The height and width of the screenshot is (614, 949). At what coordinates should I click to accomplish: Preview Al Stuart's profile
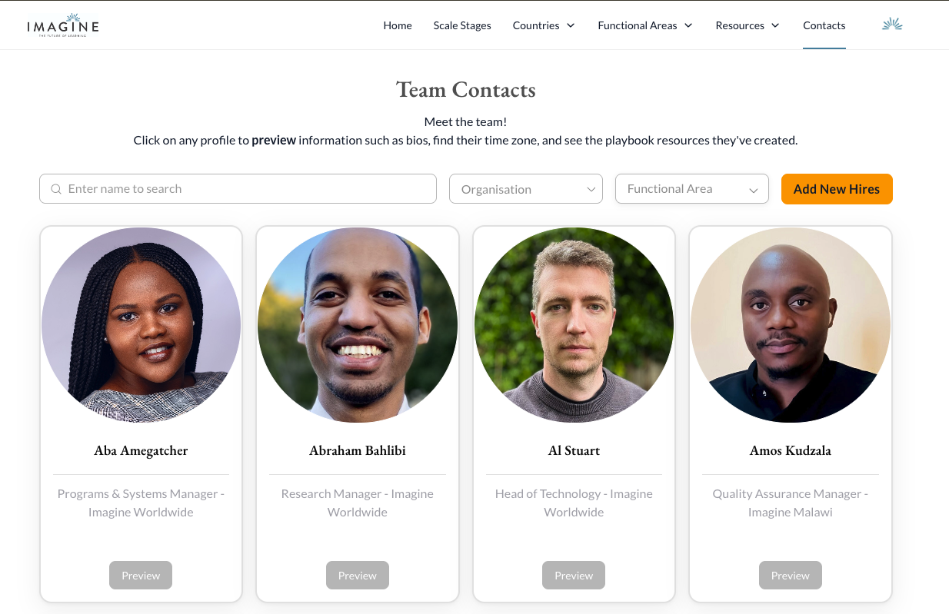click(574, 576)
